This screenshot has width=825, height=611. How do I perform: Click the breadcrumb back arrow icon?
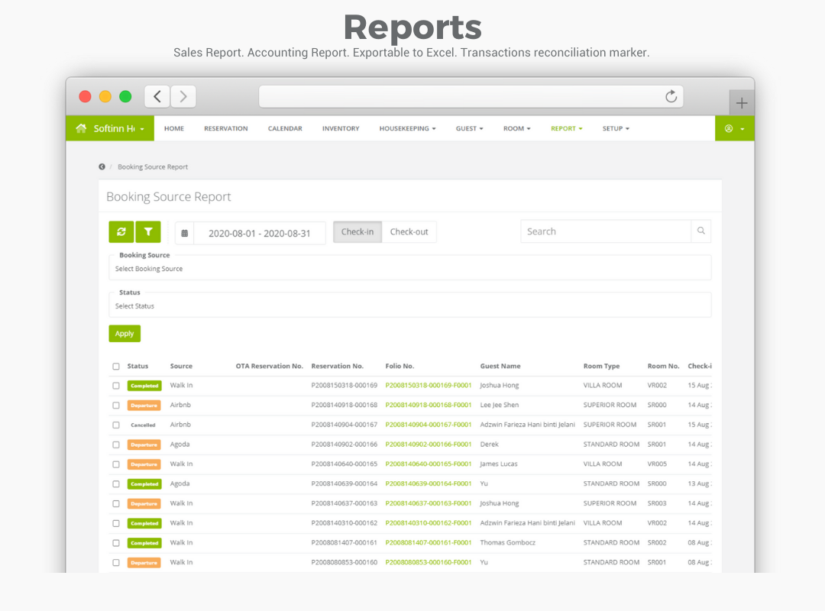102,166
